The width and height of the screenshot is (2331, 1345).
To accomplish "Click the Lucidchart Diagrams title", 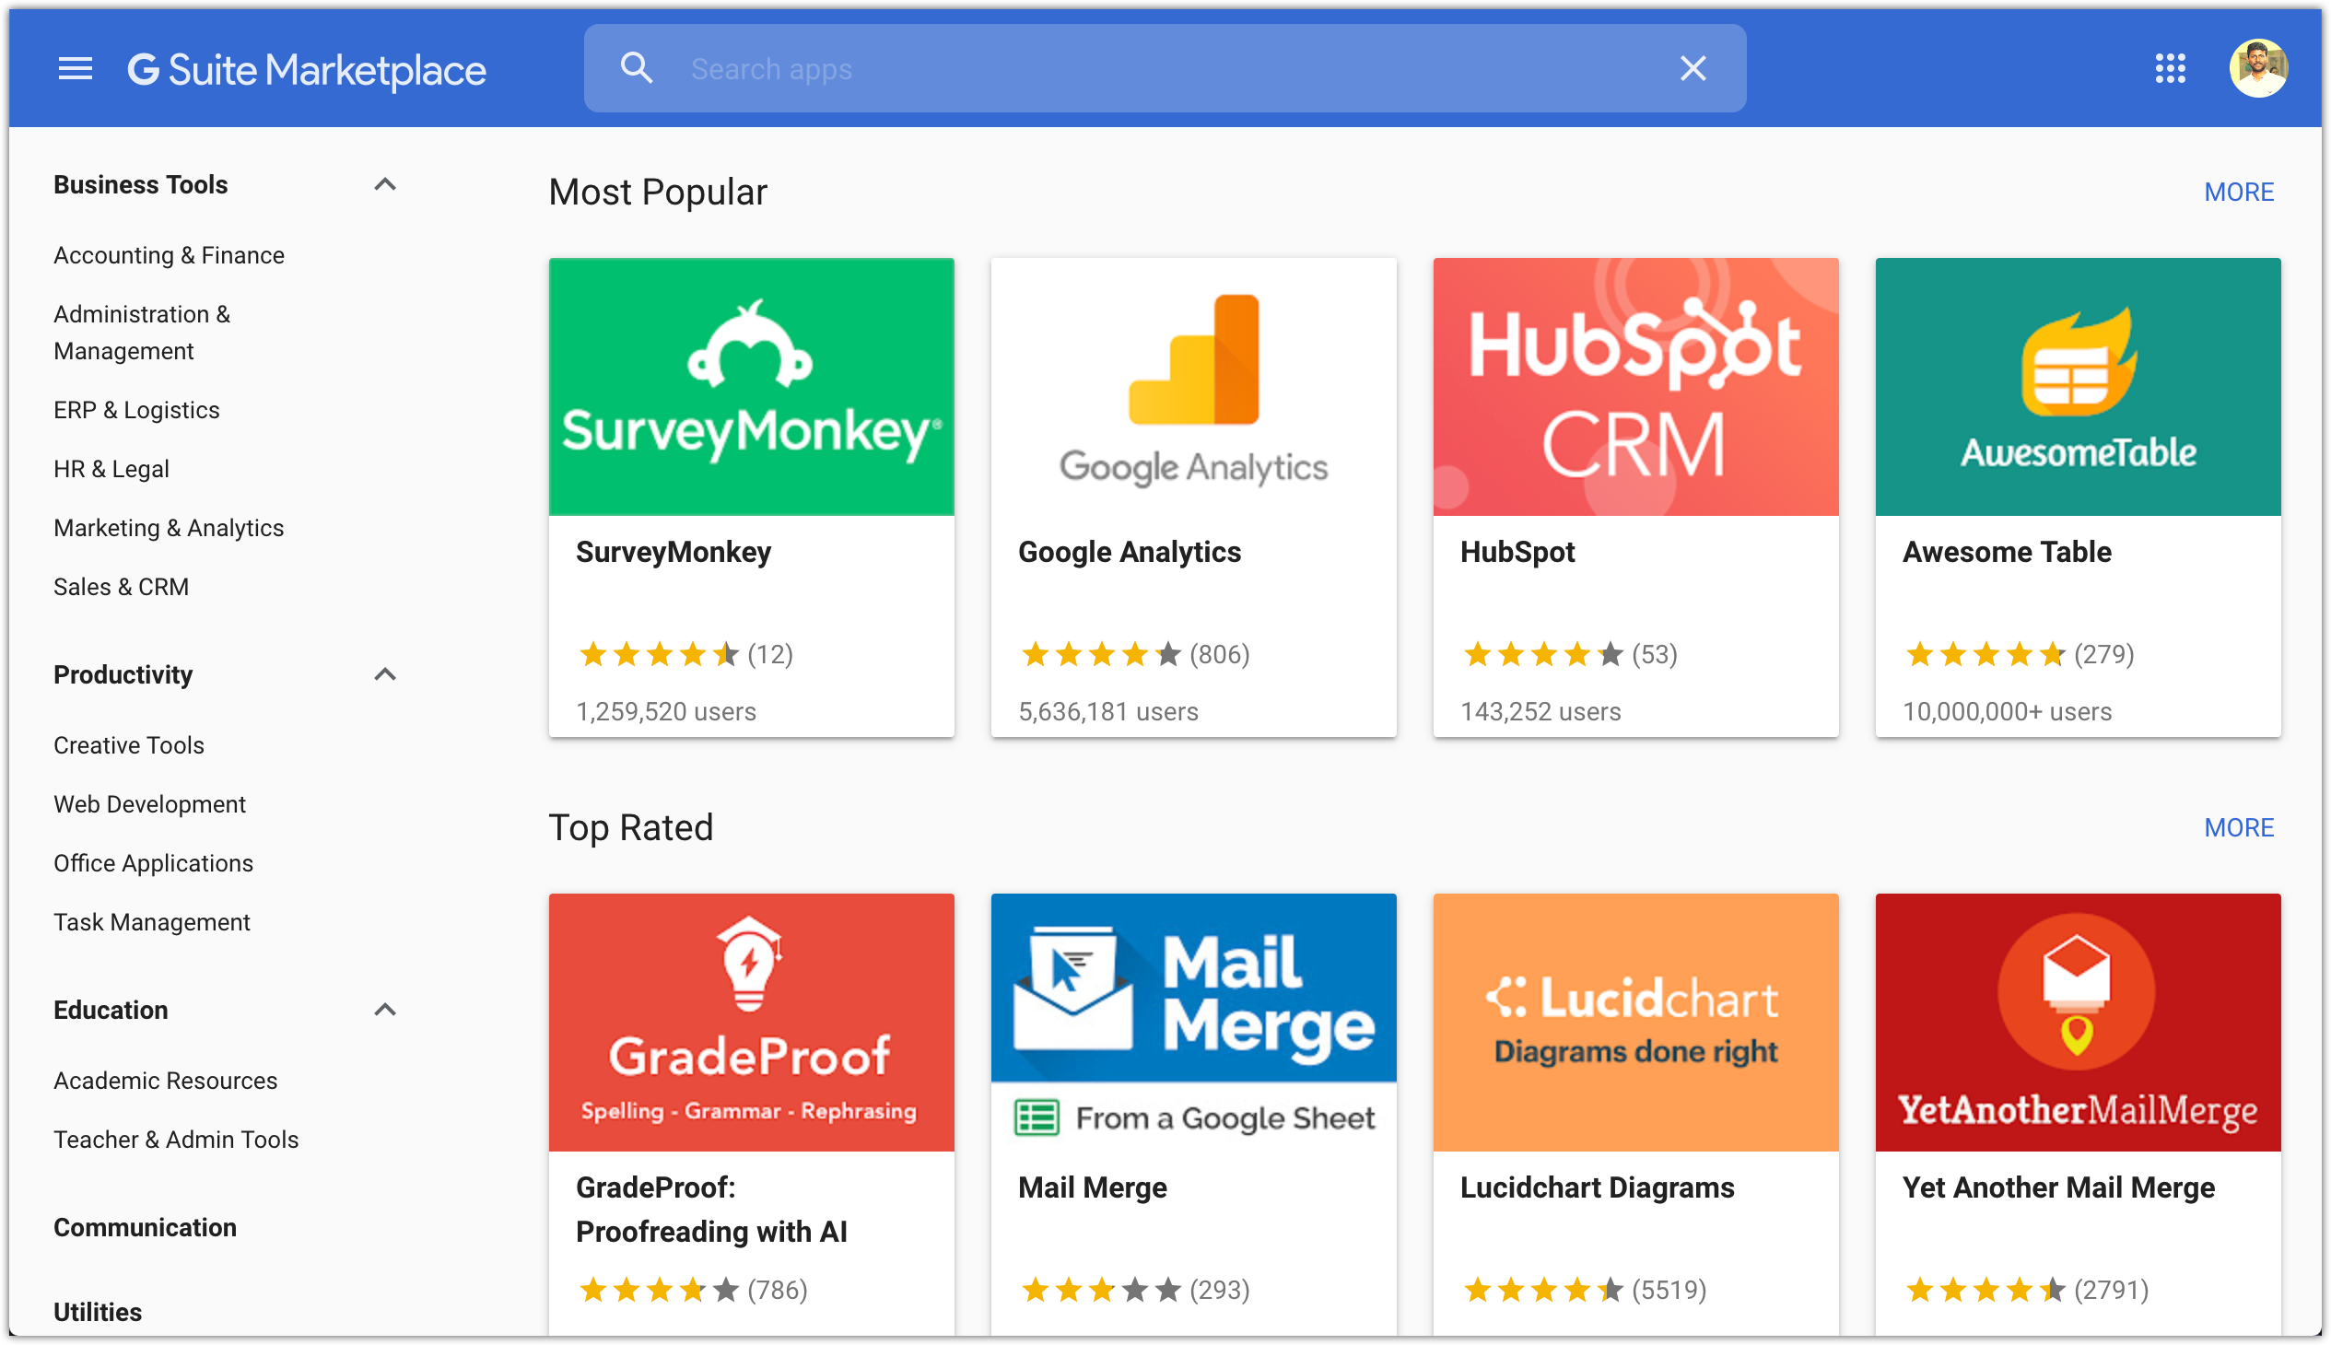I will [x=1597, y=1188].
